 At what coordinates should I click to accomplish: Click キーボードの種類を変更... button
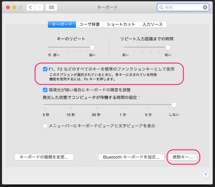tap(44, 157)
